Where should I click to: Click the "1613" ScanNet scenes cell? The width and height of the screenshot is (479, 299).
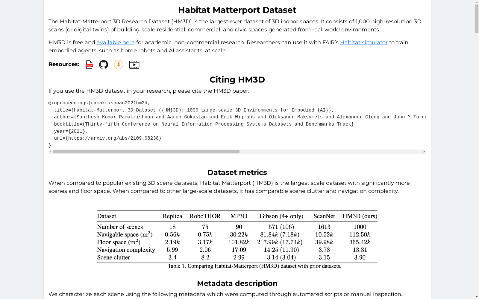coord(324,227)
